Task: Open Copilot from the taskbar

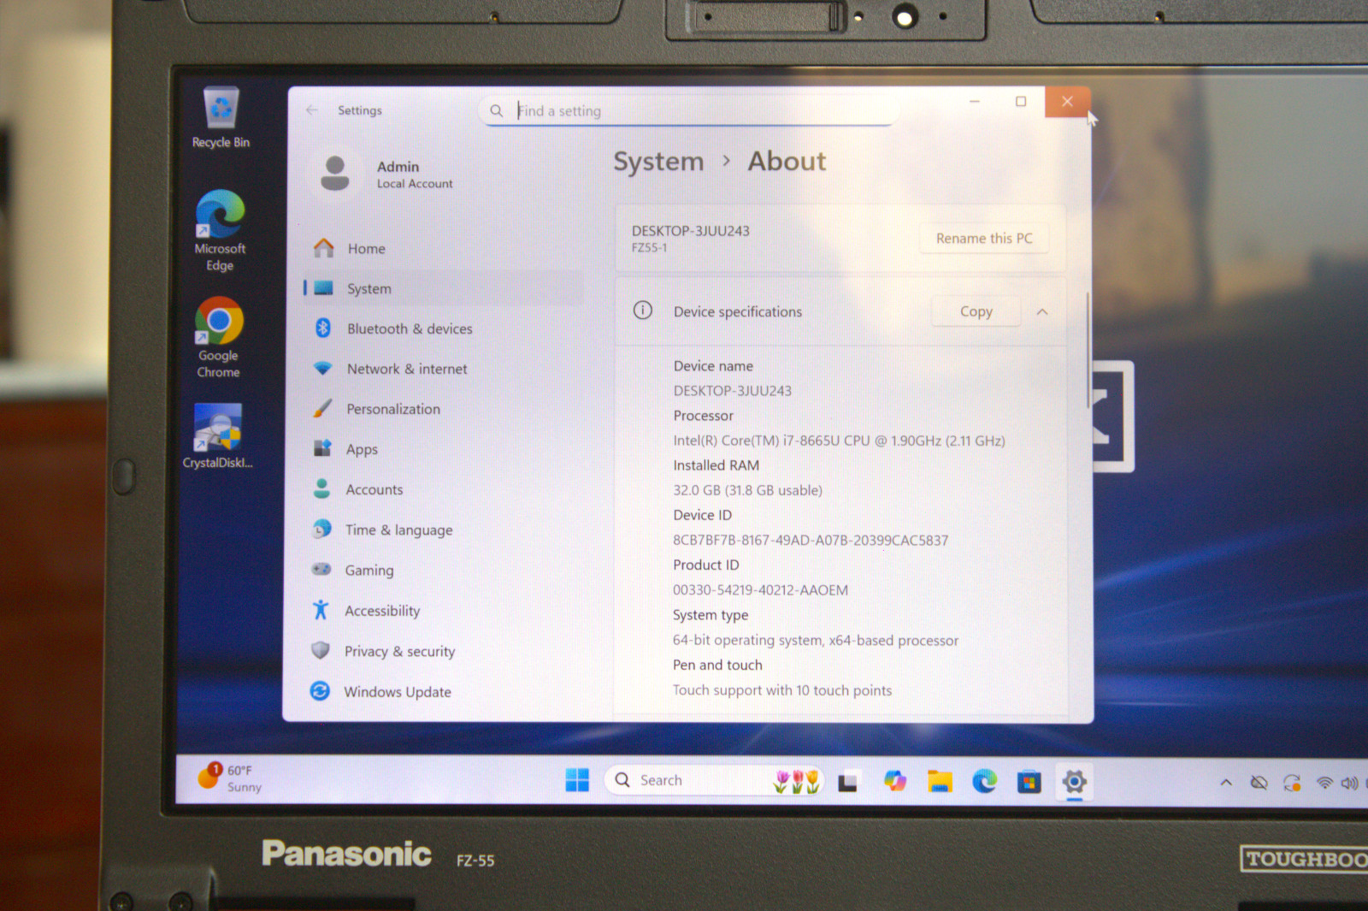Action: [894, 781]
